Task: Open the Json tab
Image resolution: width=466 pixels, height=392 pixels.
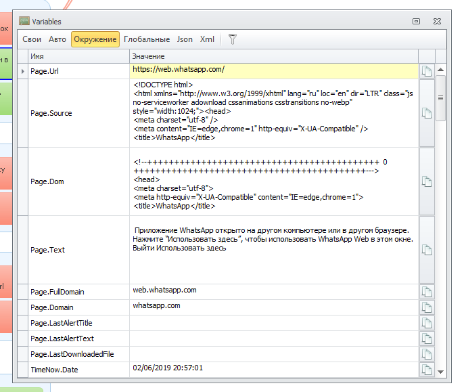Action: coord(185,39)
